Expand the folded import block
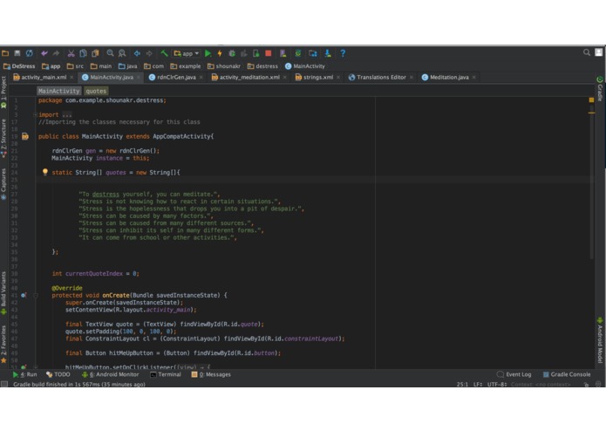The image size is (606, 431). click(35, 115)
